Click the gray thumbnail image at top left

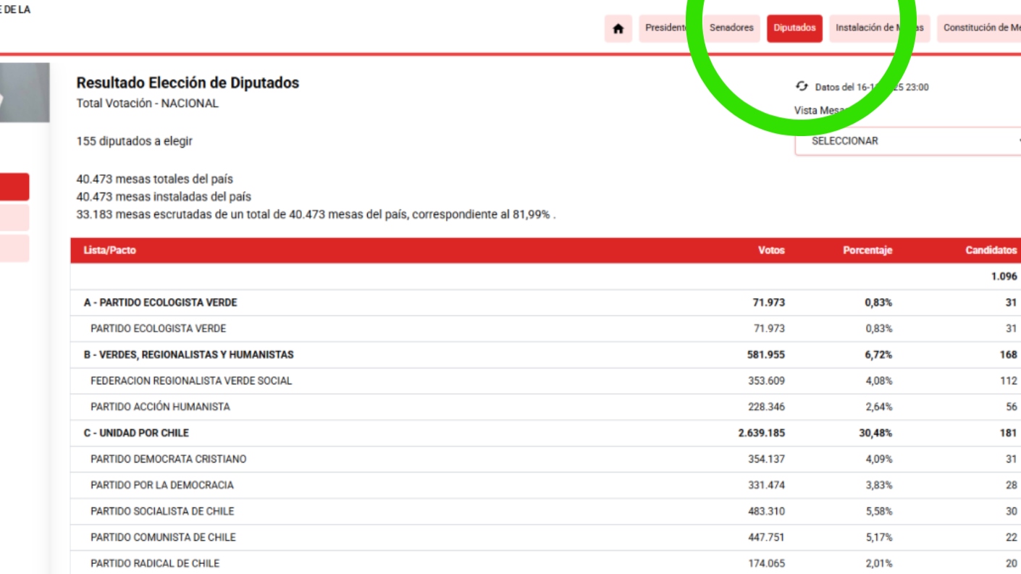point(24,92)
